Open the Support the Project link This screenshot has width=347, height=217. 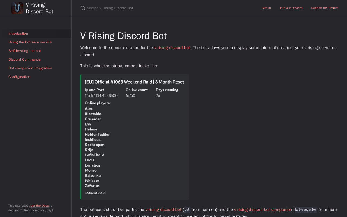[x=324, y=8]
